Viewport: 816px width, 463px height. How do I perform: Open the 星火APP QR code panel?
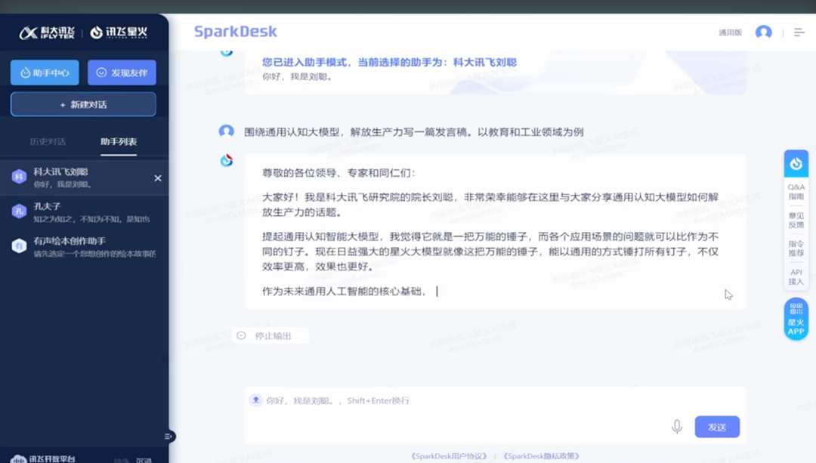click(795, 318)
